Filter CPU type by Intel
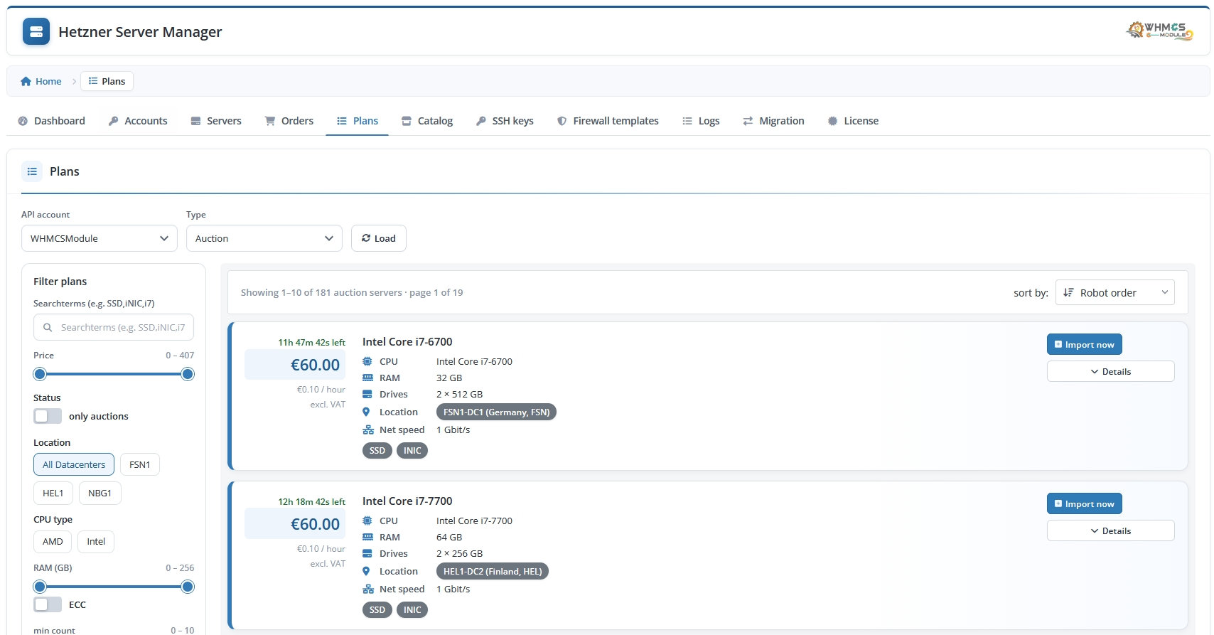 click(96, 541)
